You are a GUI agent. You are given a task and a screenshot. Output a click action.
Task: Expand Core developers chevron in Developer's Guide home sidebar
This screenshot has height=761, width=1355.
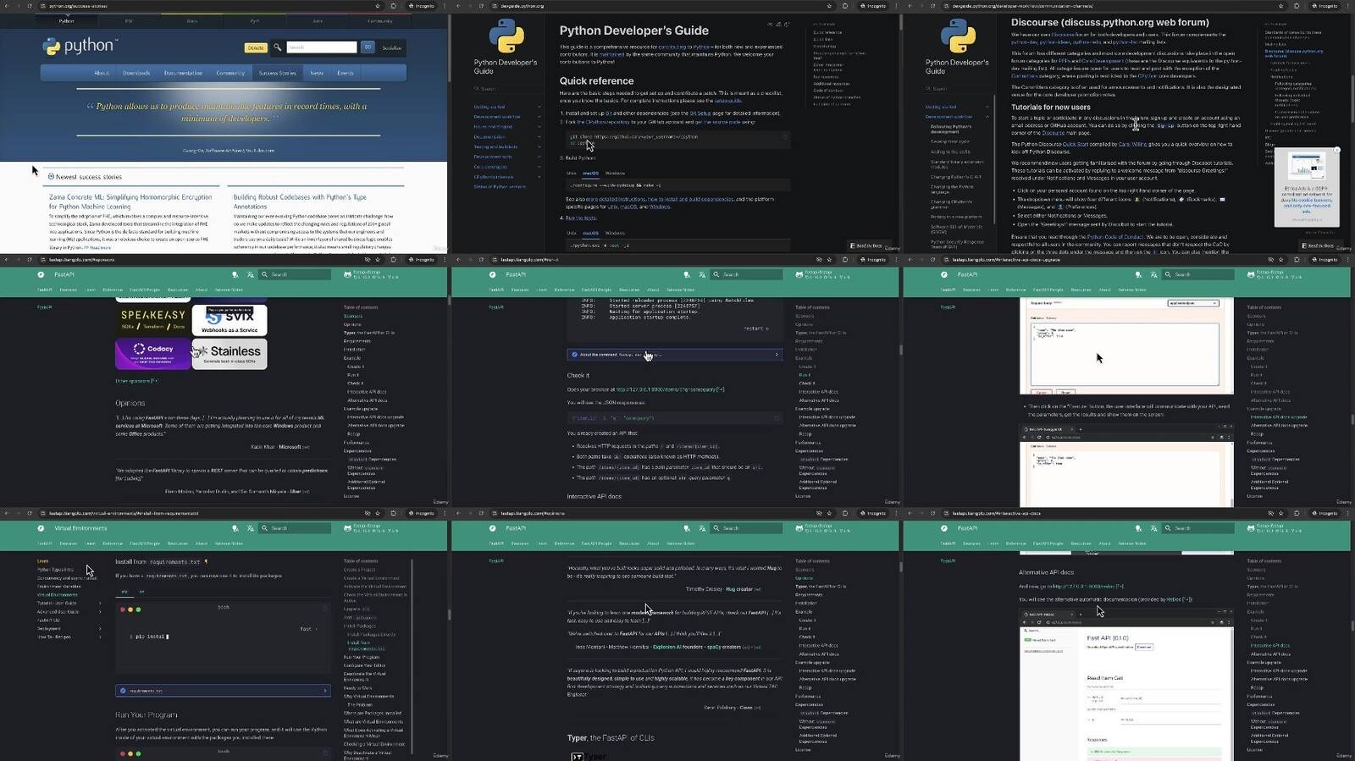coord(539,167)
